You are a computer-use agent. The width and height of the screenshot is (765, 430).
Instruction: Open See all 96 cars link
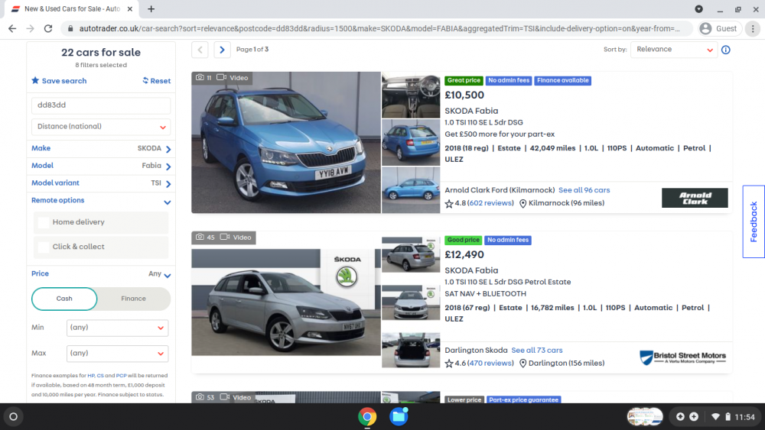(x=584, y=190)
